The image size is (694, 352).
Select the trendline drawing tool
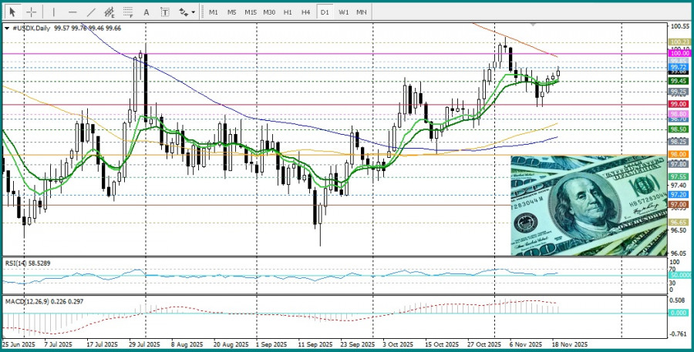point(91,12)
